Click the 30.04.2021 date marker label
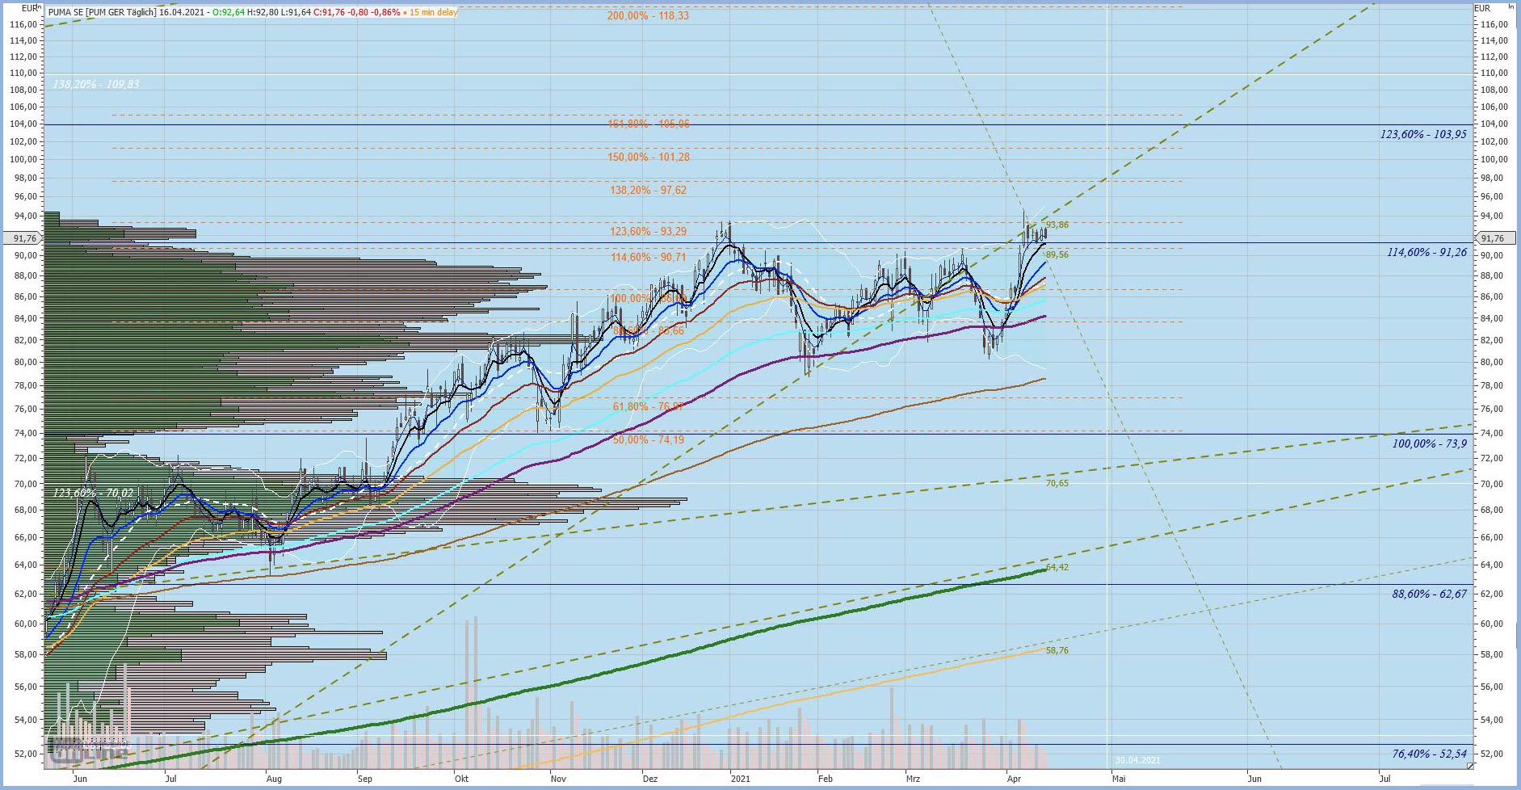Viewport: 1521px width, 790px height. coord(1137,760)
